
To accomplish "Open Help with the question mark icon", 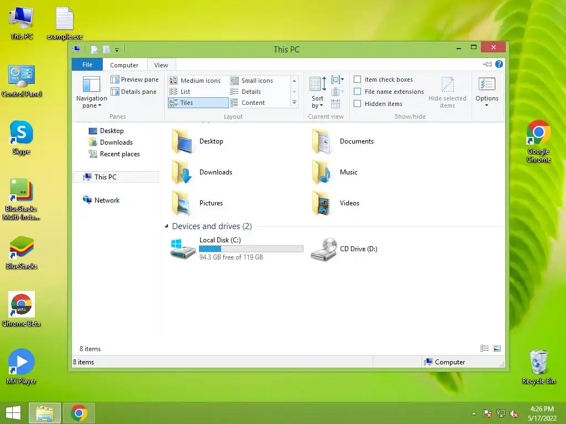I will tap(499, 64).
